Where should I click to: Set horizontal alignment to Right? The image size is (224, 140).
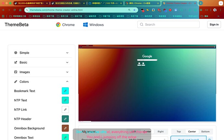[161, 132]
